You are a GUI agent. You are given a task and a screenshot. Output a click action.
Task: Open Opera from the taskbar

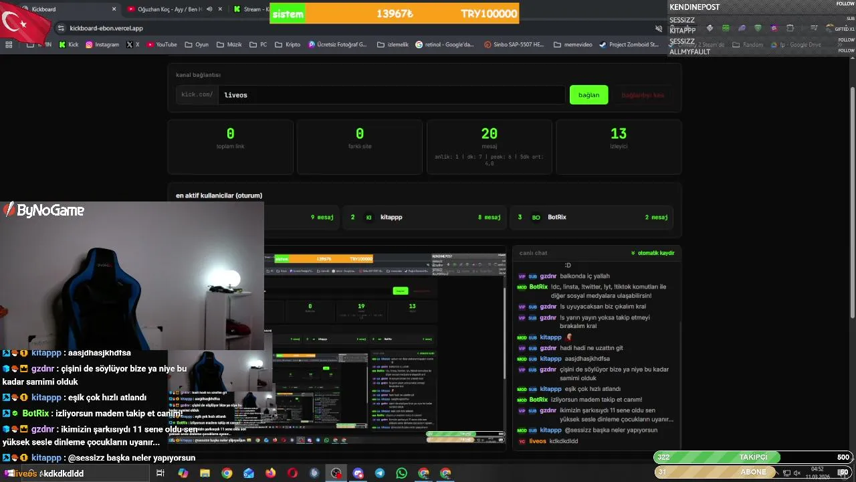coord(292,473)
